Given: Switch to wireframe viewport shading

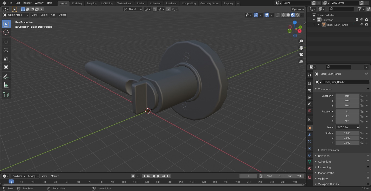Looking at the screenshot, I should (283, 15).
